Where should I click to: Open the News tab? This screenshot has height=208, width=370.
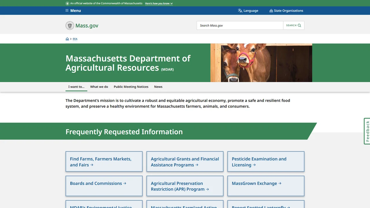click(x=158, y=87)
